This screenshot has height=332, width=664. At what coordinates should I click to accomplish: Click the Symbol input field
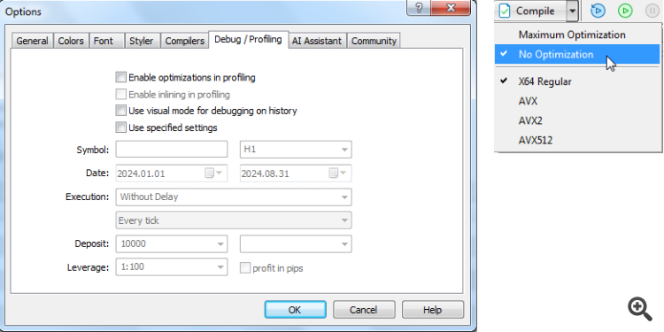172,150
